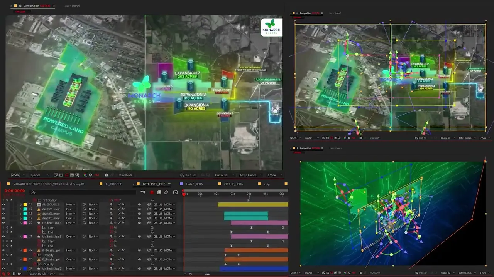Viewport: 494px width, 277px height.
Task: Toggle visibility of layer 19 dust 02.mov
Action: pyautogui.click(x=3, y=218)
